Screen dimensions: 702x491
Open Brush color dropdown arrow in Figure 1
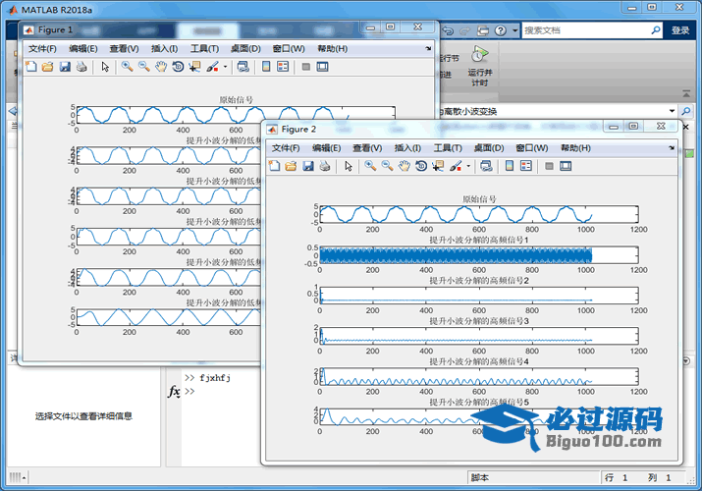click(225, 67)
